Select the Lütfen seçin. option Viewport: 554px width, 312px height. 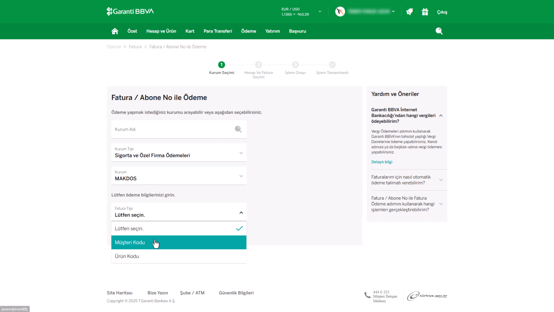[179, 229]
